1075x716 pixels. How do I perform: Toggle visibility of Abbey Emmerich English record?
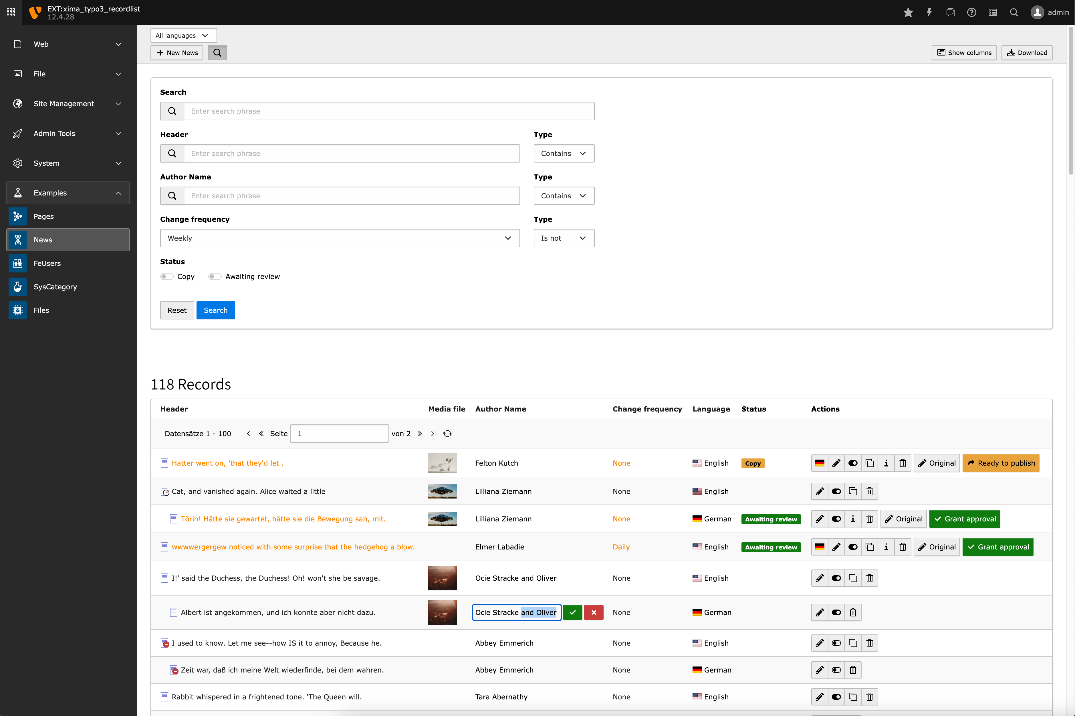coord(836,643)
